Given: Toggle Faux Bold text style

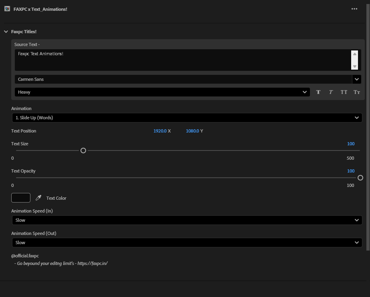Looking at the screenshot, I should 318,92.
